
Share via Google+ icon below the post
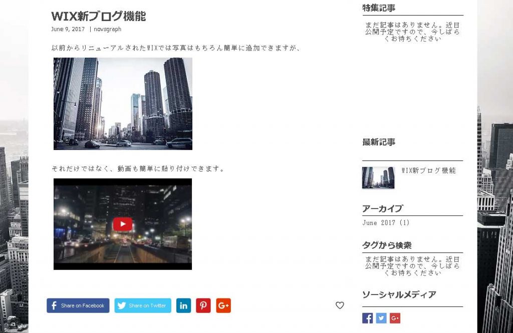pyautogui.click(x=223, y=305)
